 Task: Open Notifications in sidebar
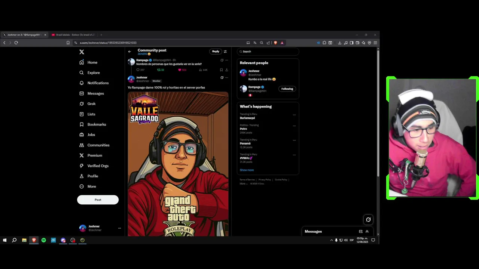pyautogui.click(x=94, y=83)
